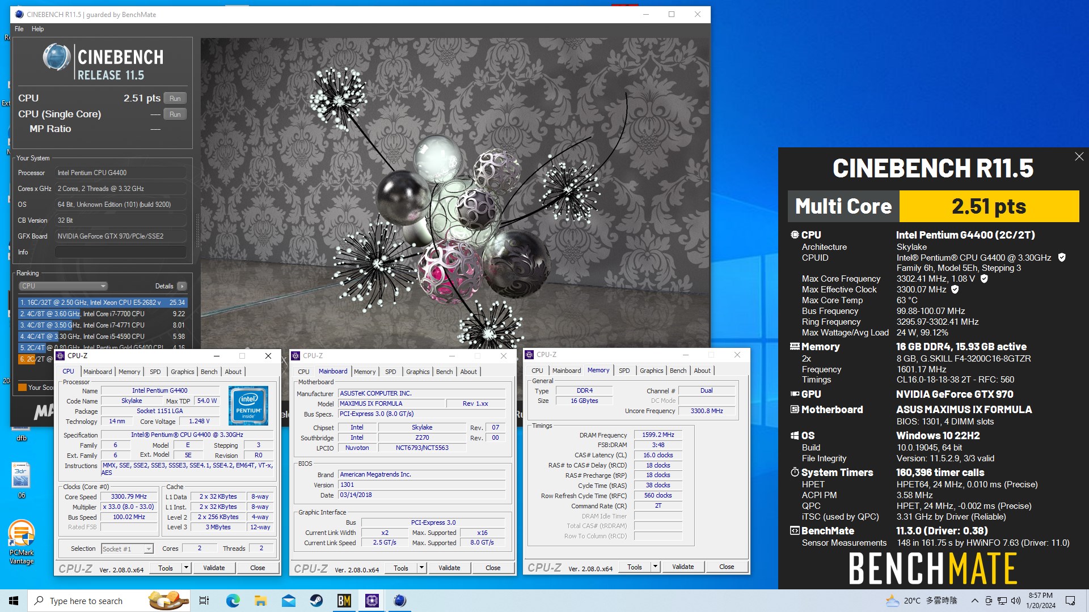Toggle the ranking Details arrow button
Viewport: 1089px width, 612px height.
(182, 286)
